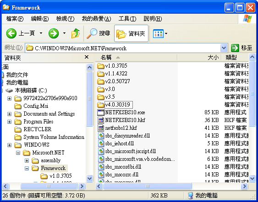This screenshot has width=258, height=202.
Task: Select the netfxsbs12.hkf file icon
Action: 100,128
